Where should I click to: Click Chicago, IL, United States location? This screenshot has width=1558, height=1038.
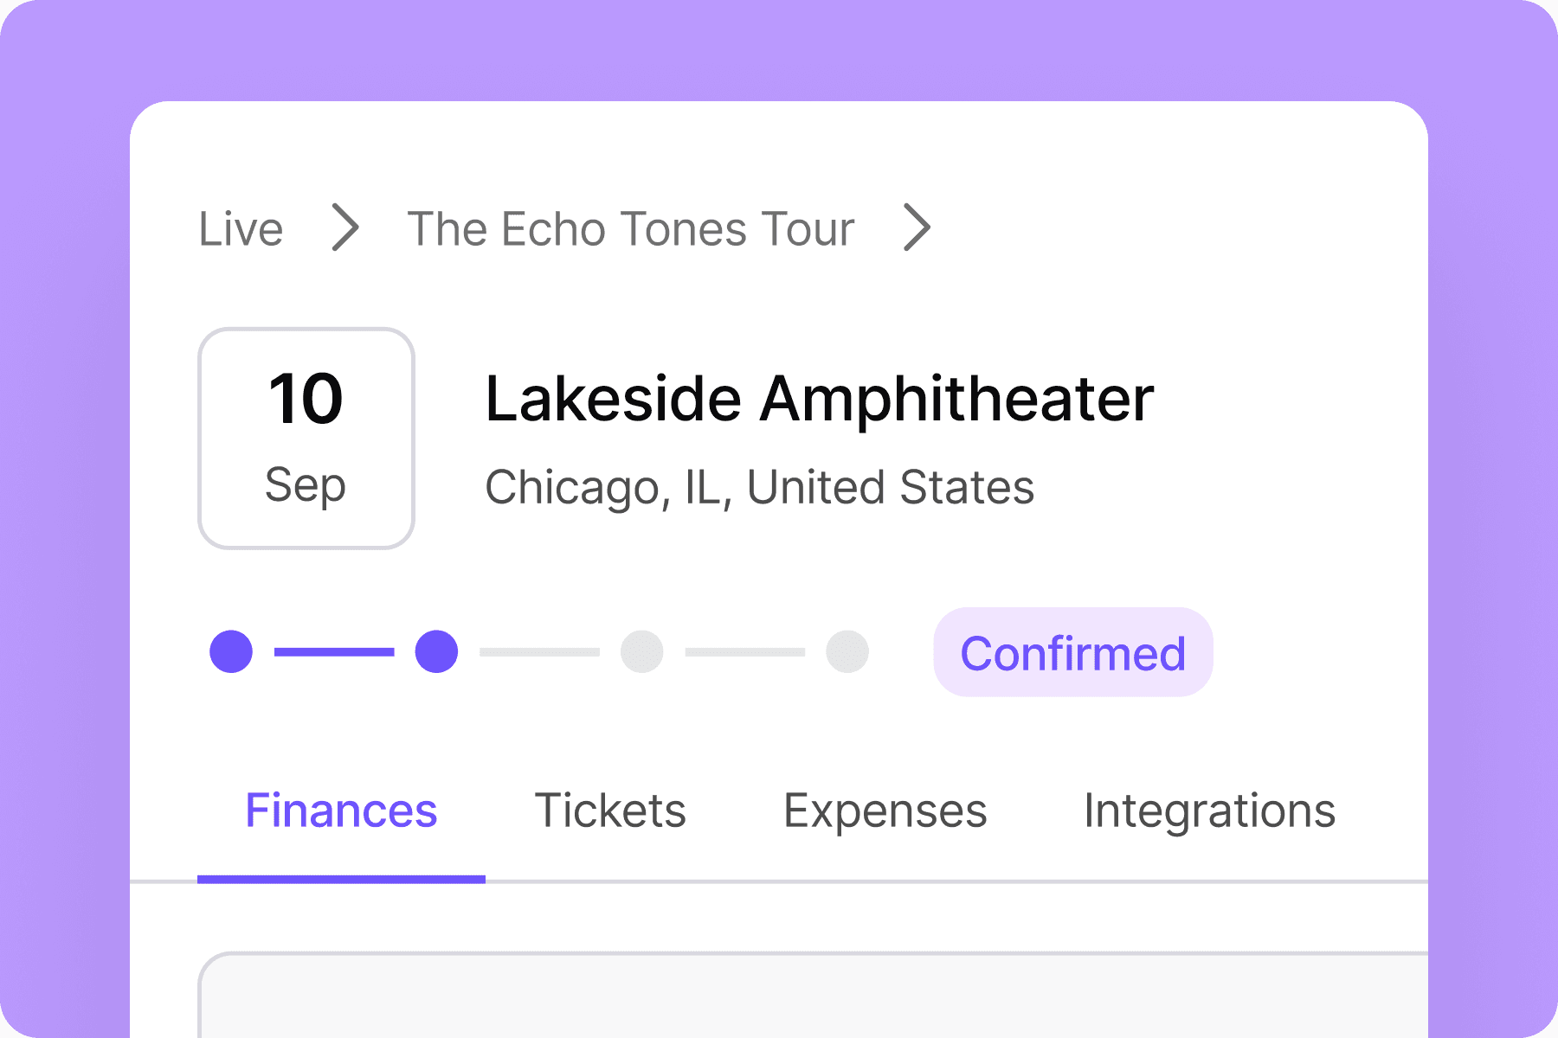click(759, 487)
